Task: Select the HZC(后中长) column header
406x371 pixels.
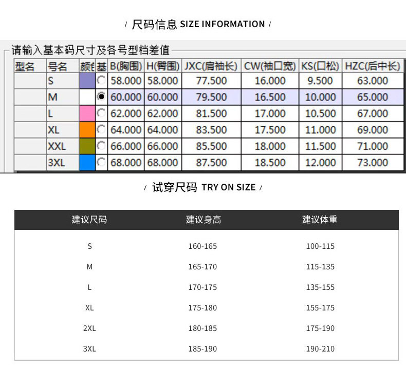Action: [373, 66]
